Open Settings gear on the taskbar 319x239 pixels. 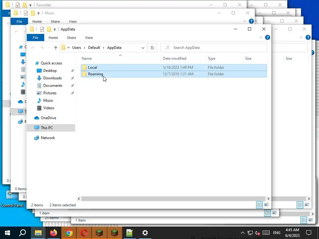[145, 233]
